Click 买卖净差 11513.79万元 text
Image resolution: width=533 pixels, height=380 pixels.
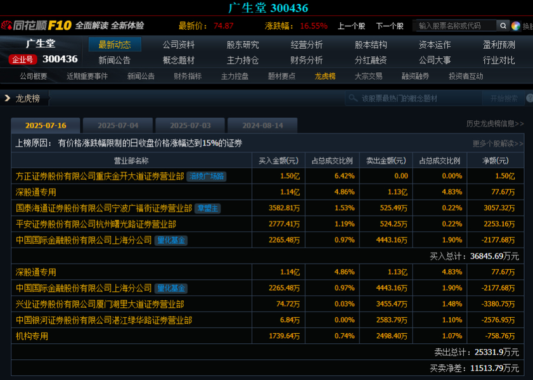[x=474, y=368]
